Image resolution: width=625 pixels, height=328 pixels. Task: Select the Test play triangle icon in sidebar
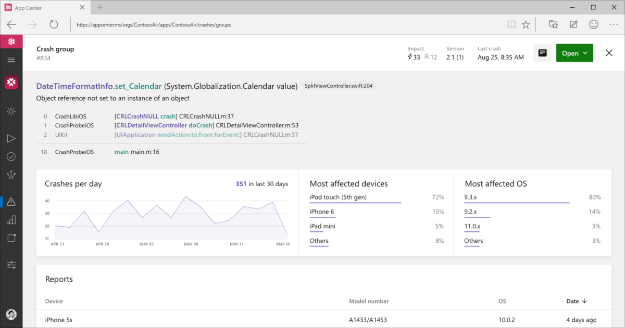click(11, 138)
